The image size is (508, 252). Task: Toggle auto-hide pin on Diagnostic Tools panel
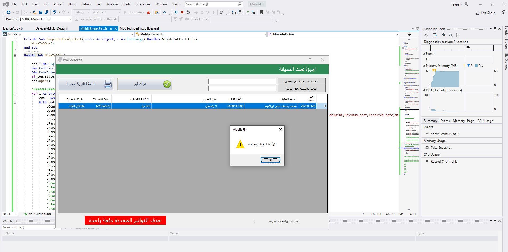coord(495,29)
